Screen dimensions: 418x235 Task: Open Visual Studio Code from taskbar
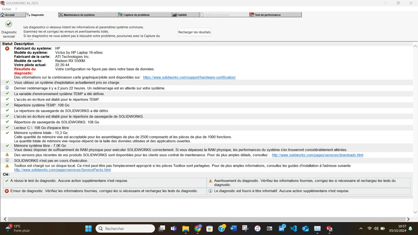(293, 228)
